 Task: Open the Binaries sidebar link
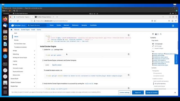tap(16, 40)
